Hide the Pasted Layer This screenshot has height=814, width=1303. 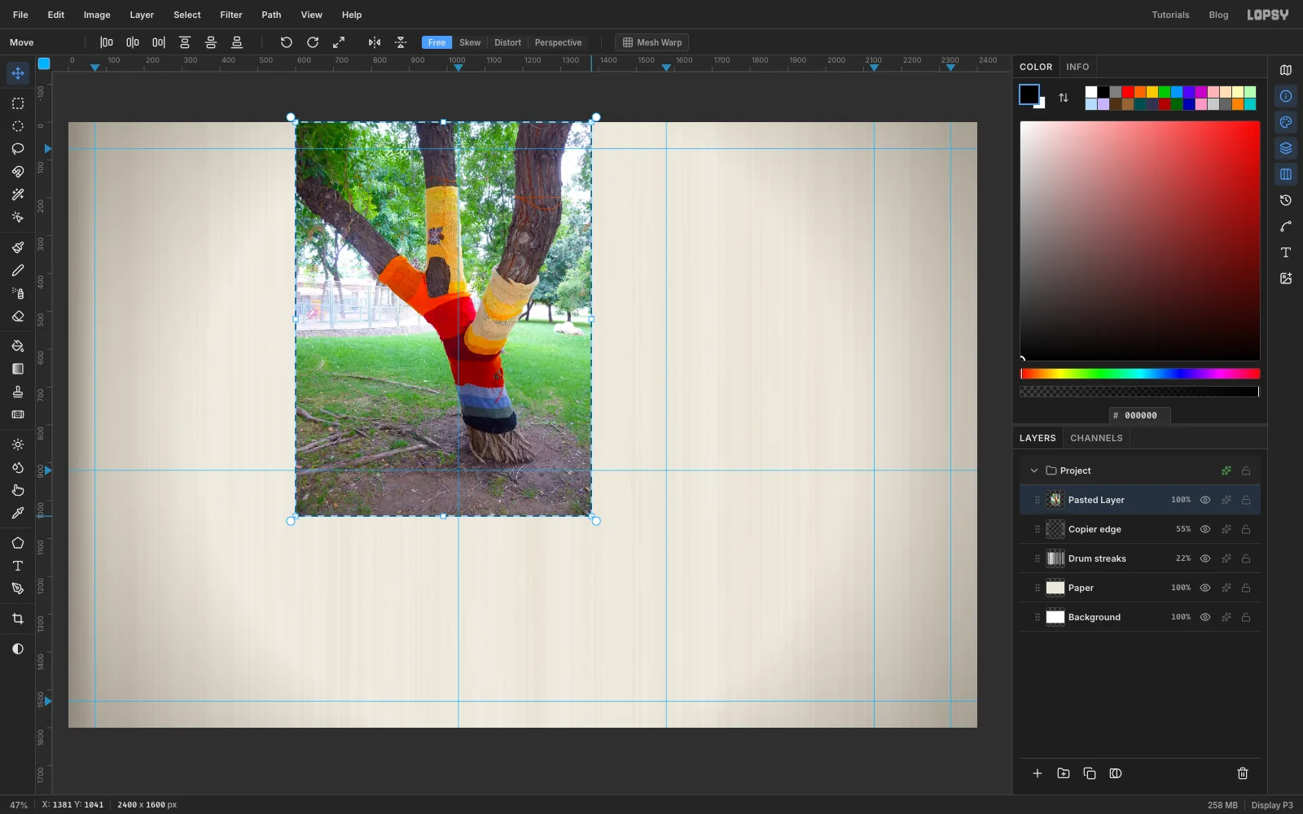tap(1205, 500)
